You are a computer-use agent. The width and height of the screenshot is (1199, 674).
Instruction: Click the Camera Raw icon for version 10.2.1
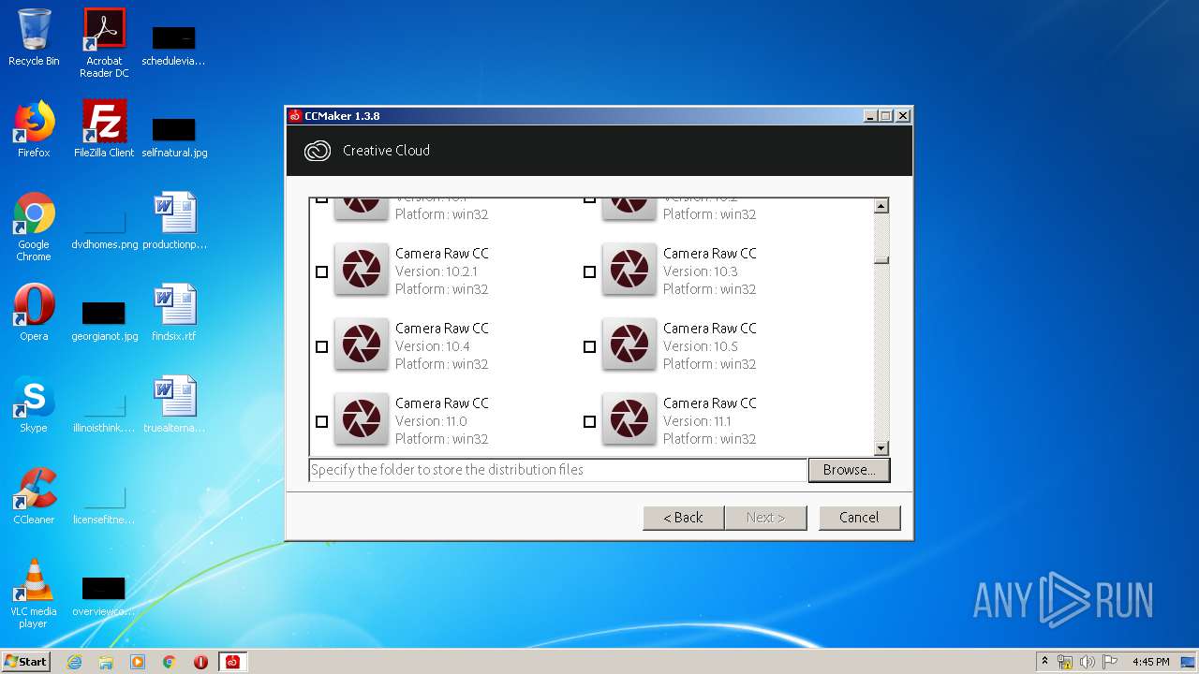pyautogui.click(x=362, y=270)
